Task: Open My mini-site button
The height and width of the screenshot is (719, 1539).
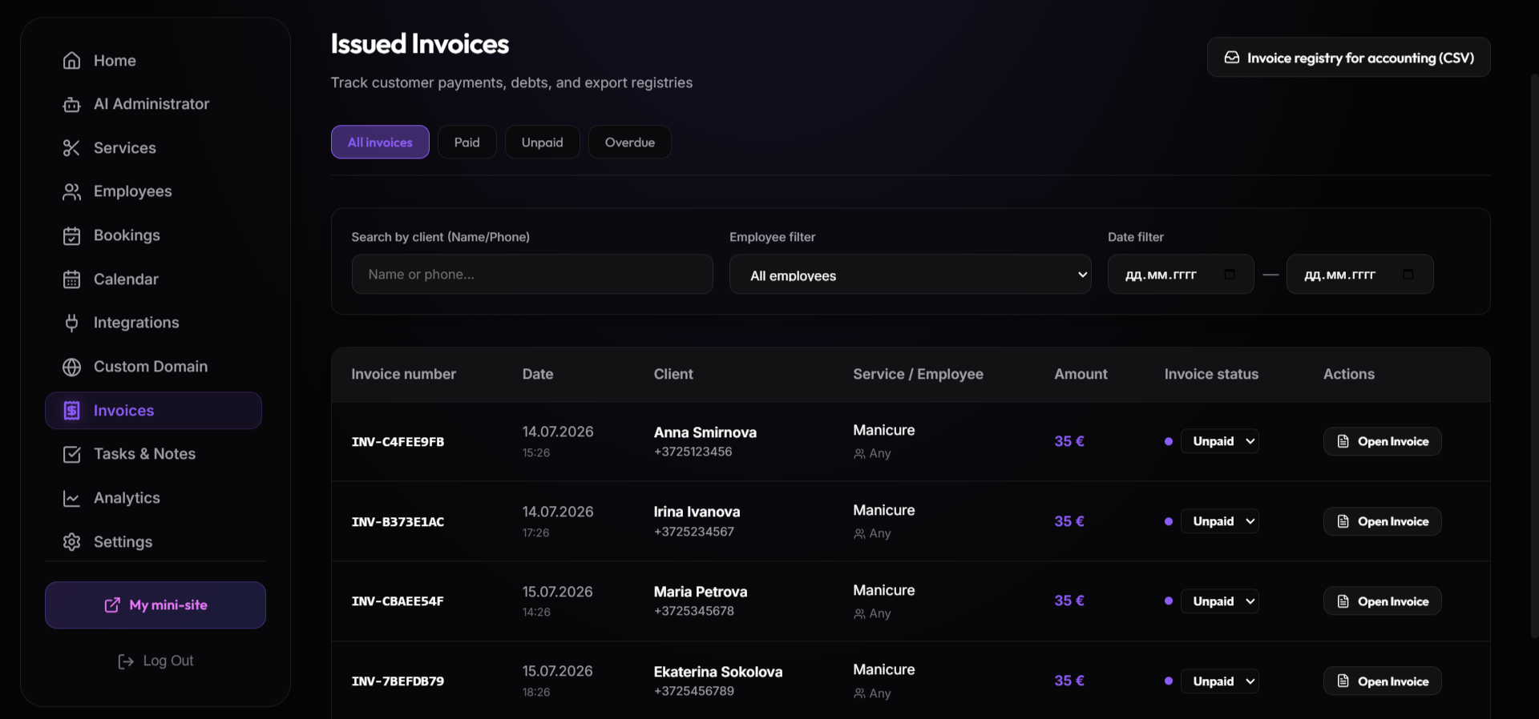Action: pos(156,605)
